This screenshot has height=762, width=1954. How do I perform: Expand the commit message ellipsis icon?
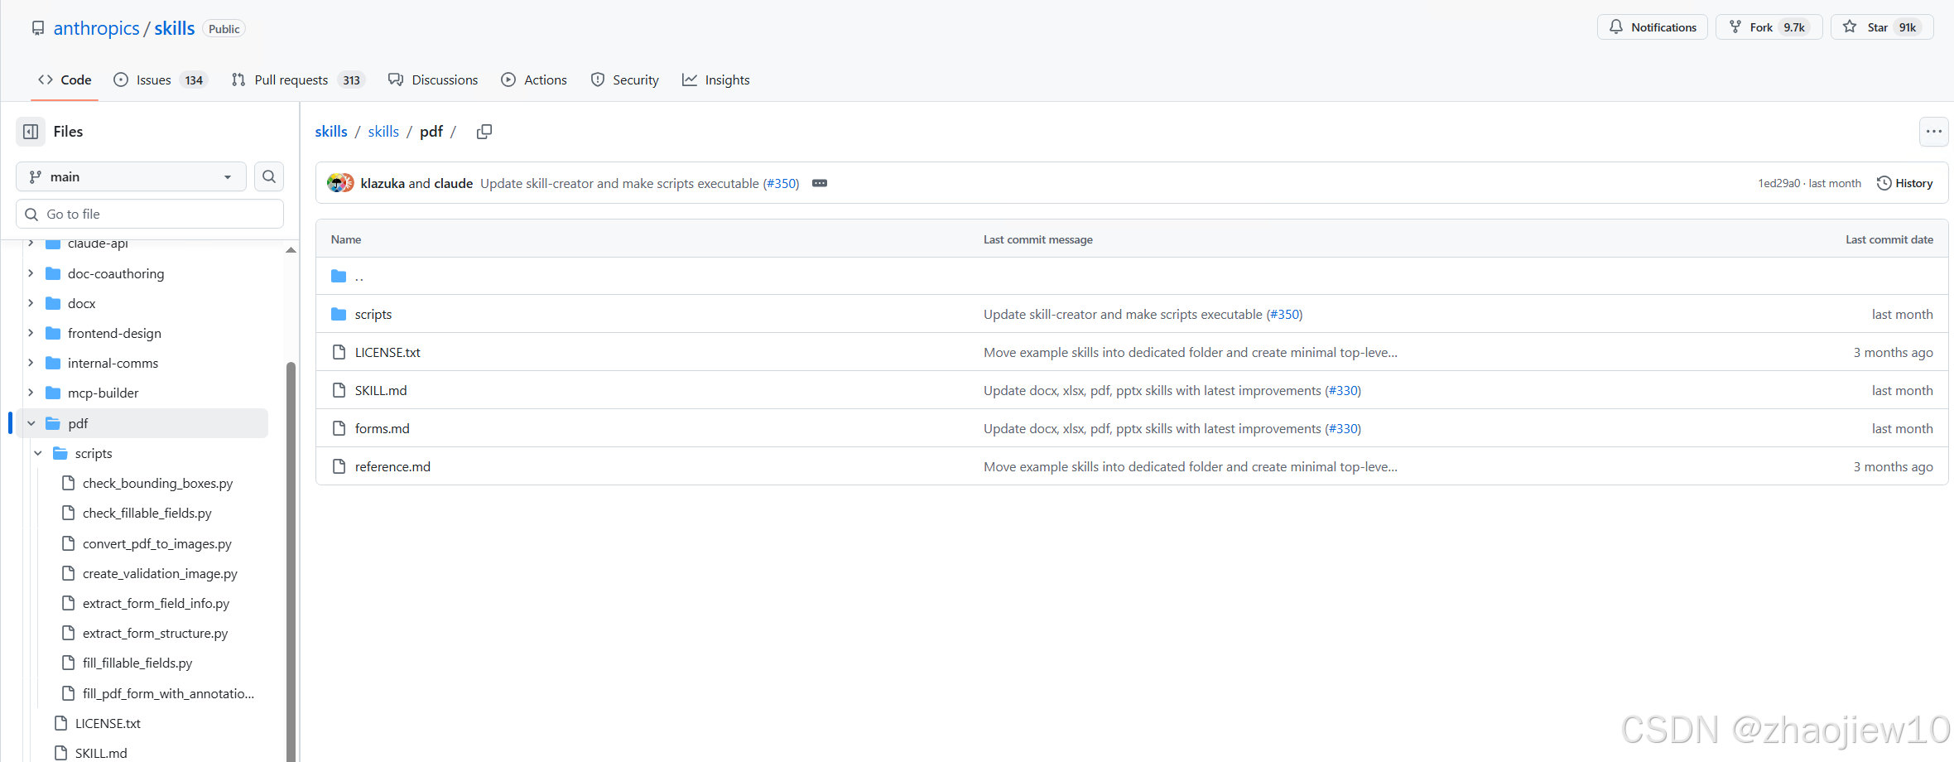coord(820,183)
